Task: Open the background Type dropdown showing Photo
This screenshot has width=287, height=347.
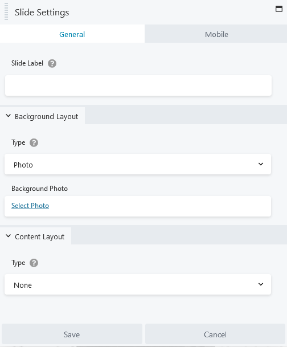Action: coord(138,164)
